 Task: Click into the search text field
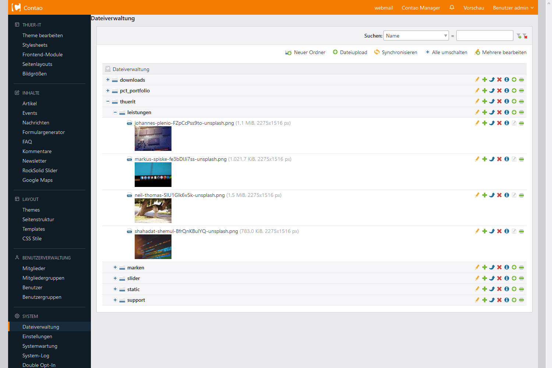pyautogui.click(x=485, y=36)
